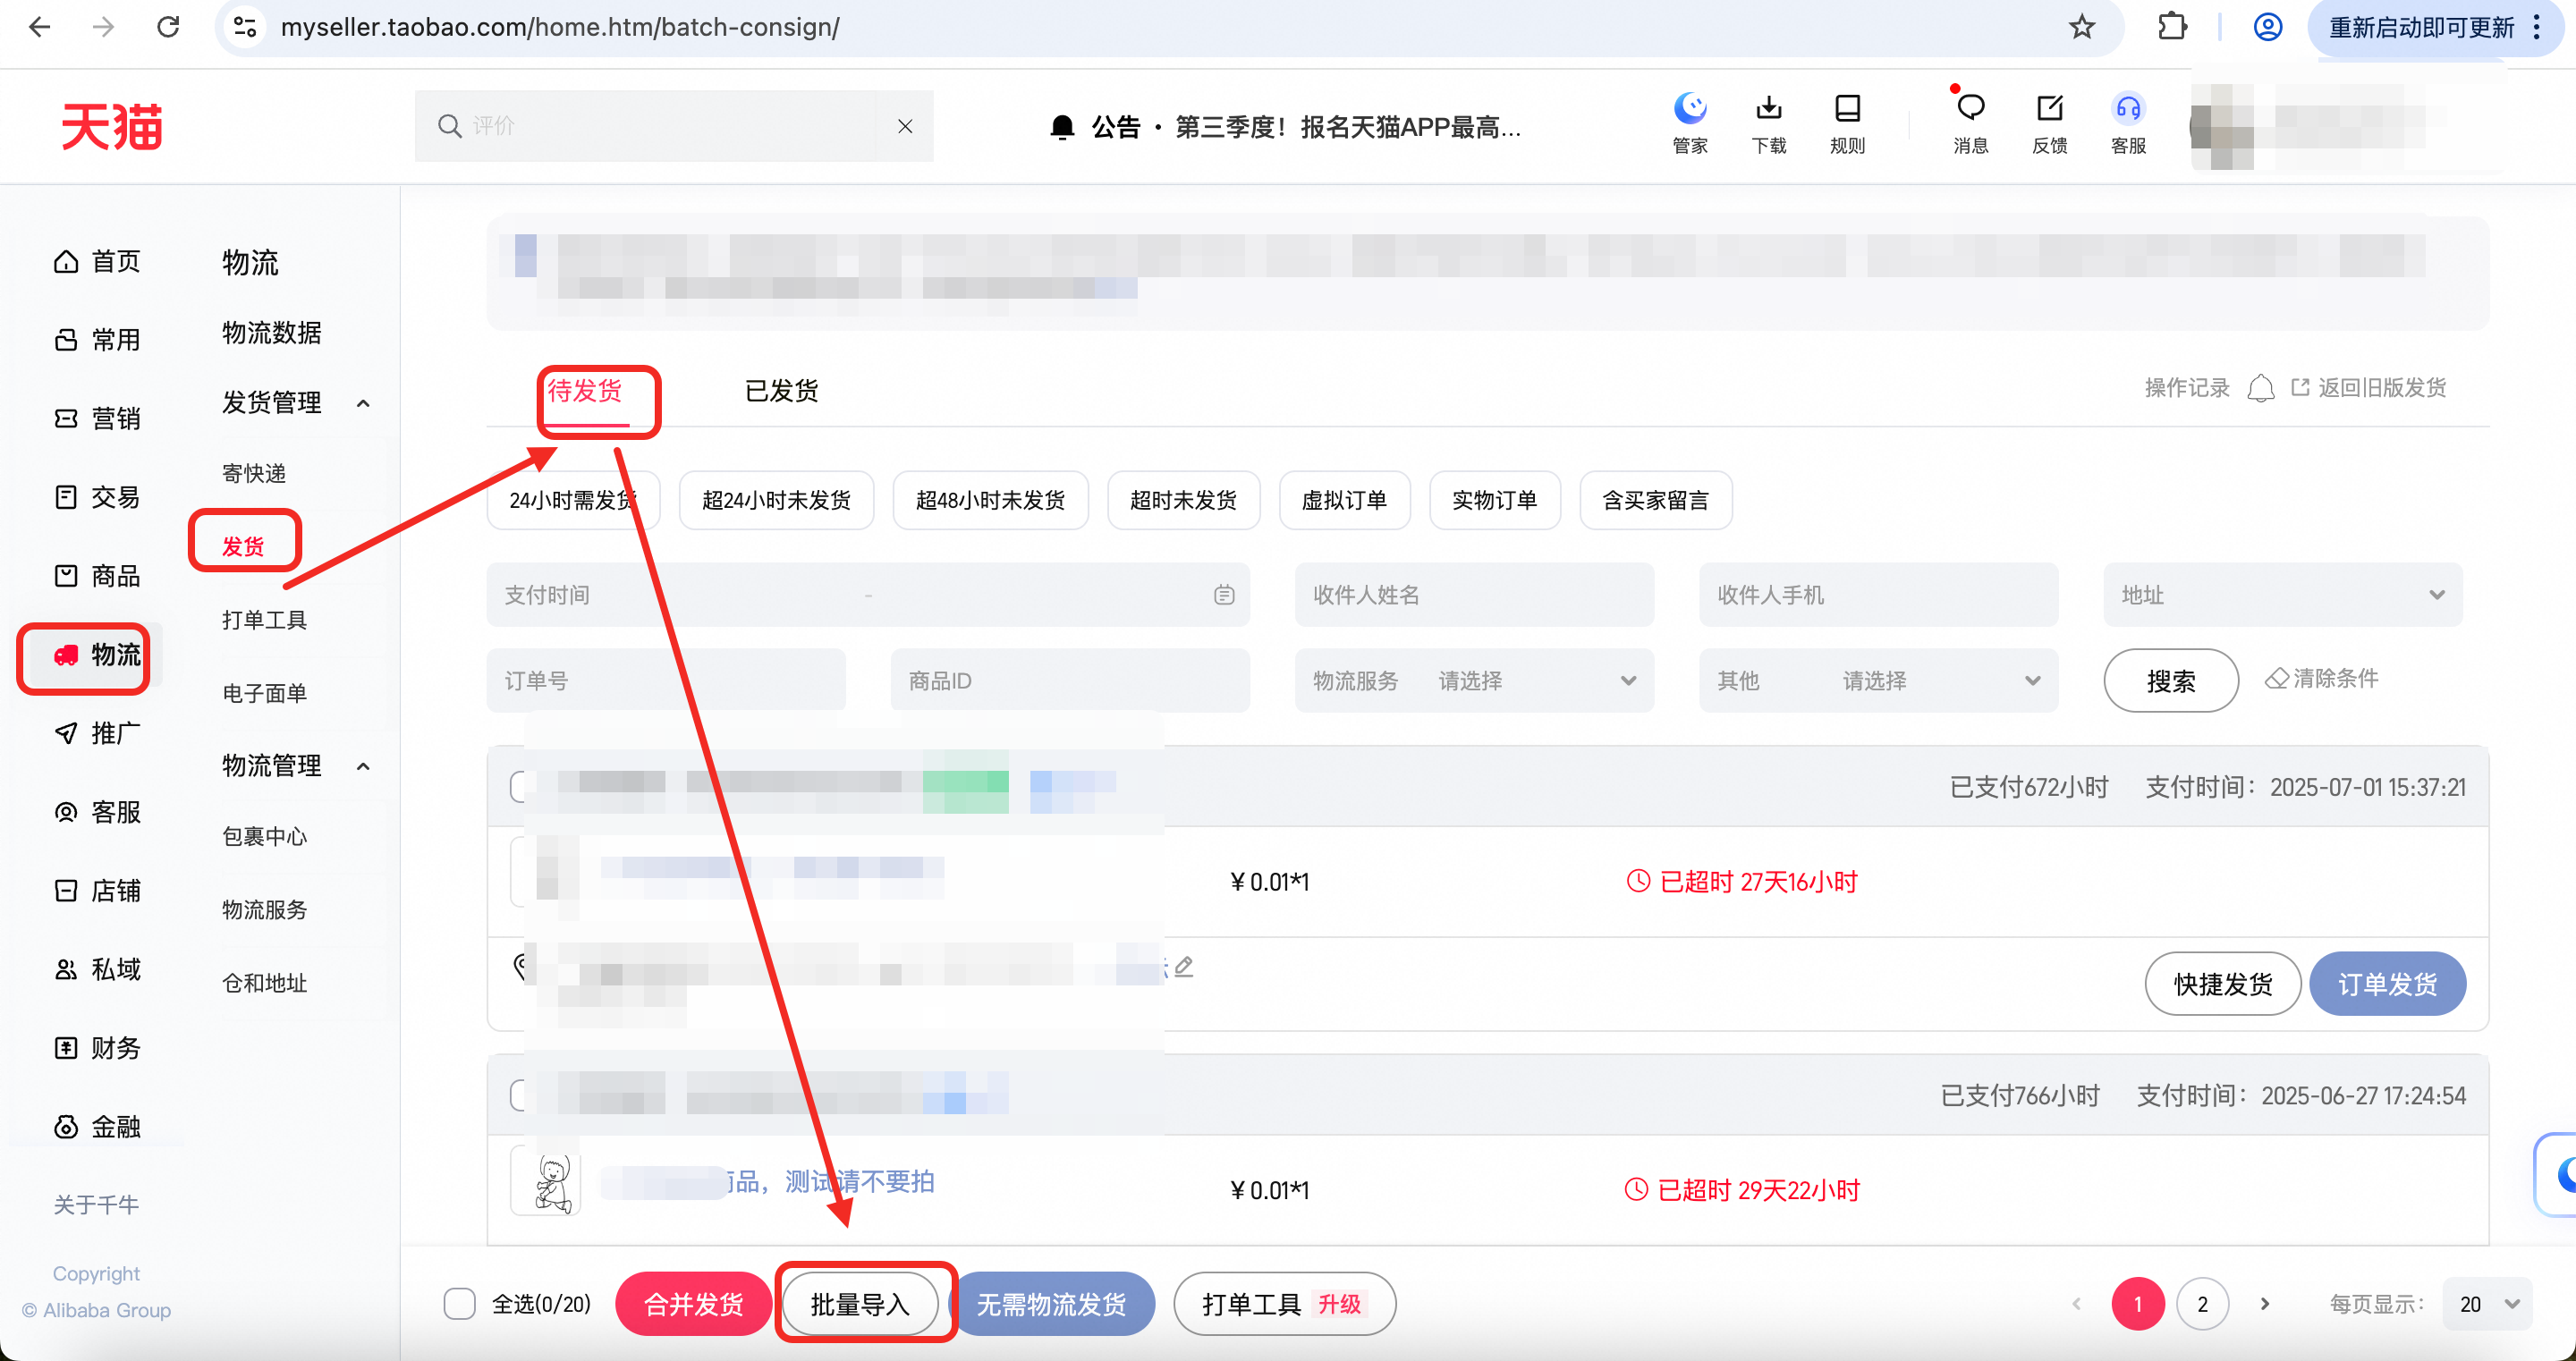Open the 规则 rules icon
The height and width of the screenshot is (1361, 2576).
coord(1847,124)
